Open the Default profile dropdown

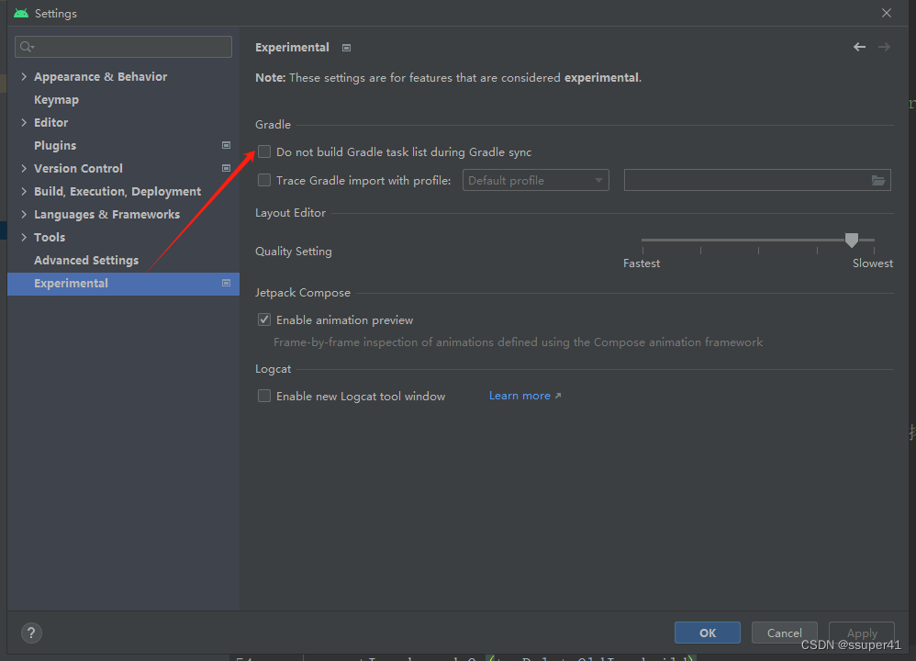click(536, 180)
